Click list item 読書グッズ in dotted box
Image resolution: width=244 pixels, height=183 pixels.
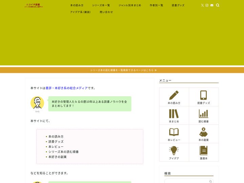(56, 142)
